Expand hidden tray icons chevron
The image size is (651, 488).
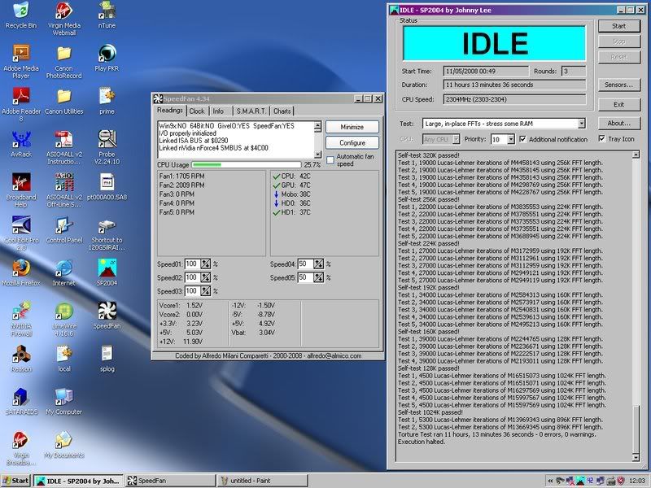click(x=550, y=481)
